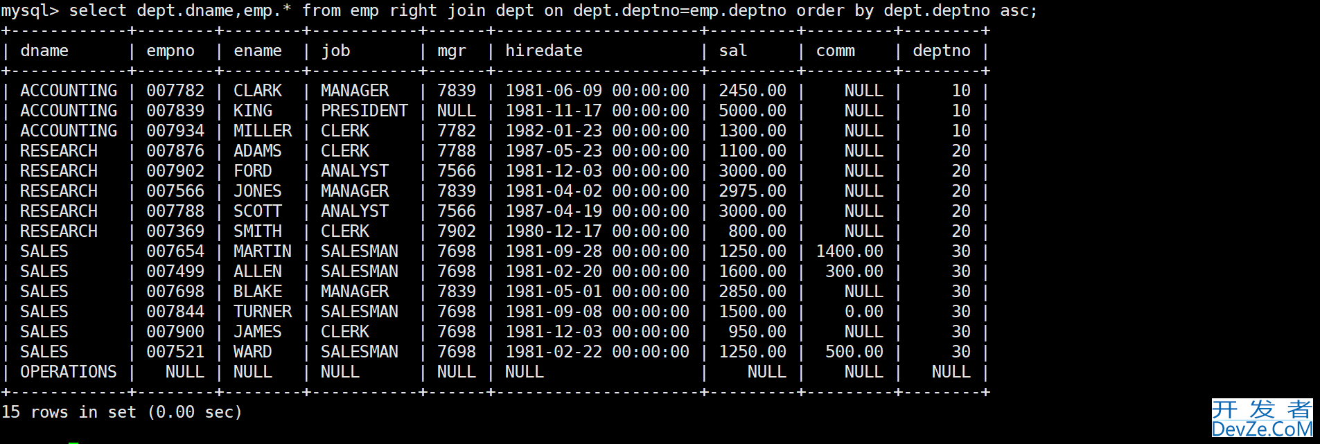Click commission value 1400.00
This screenshot has width=1320, height=444.
point(850,251)
